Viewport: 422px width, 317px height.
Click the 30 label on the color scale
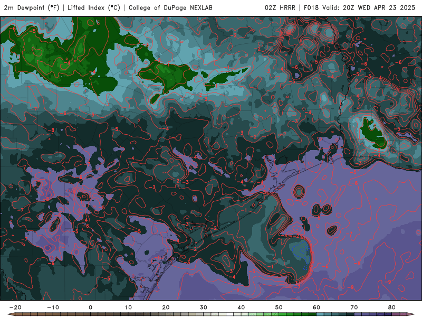[x=204, y=307]
